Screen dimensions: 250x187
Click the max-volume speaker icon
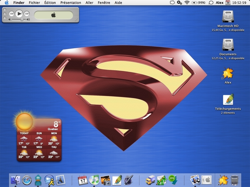[x=28, y=20]
